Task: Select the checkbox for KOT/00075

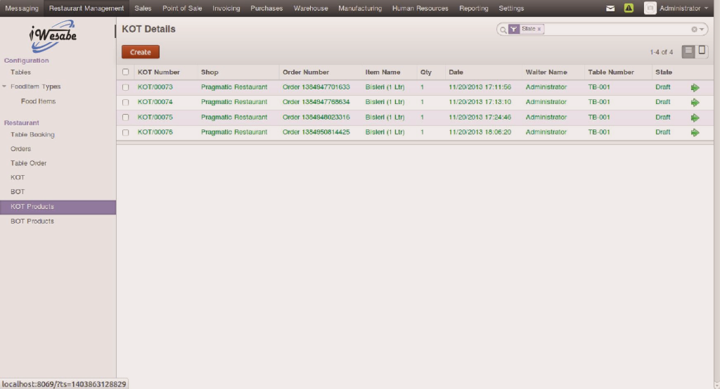Action: [126, 117]
